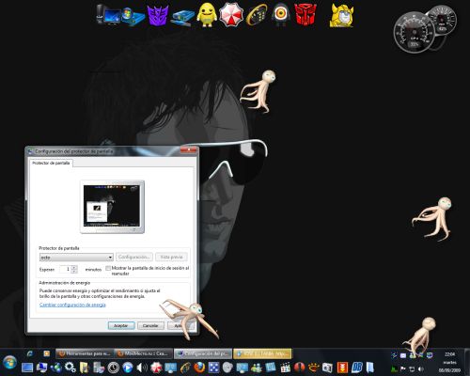Click the CPU speedometer gadget
Image resolution: width=470 pixels, height=376 pixels.
click(x=415, y=33)
